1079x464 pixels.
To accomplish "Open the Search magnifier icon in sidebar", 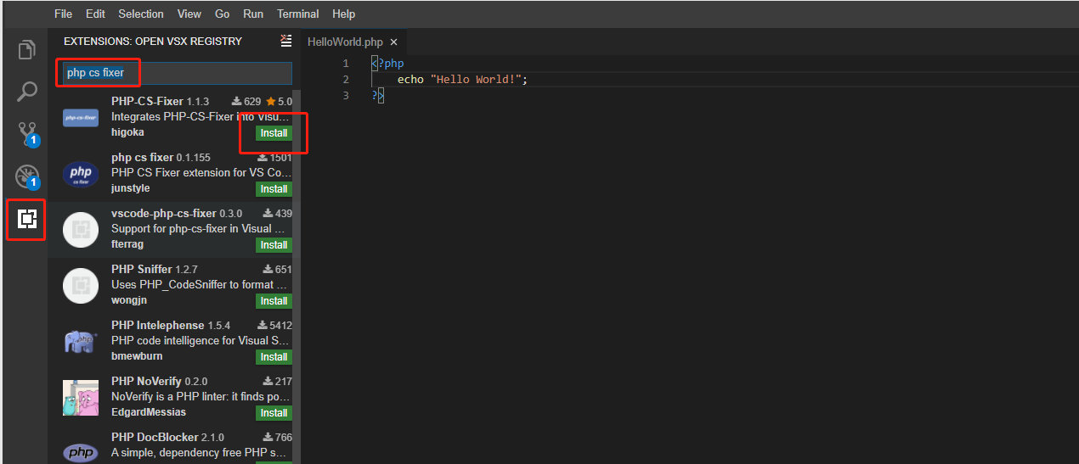I will 27,92.
